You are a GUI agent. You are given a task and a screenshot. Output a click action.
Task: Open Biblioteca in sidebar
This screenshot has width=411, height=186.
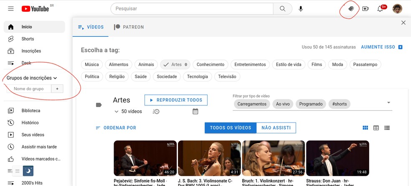pos(34,111)
